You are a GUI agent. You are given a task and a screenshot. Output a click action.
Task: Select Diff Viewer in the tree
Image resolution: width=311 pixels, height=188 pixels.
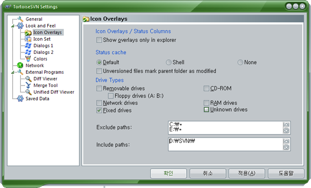tap(45, 79)
